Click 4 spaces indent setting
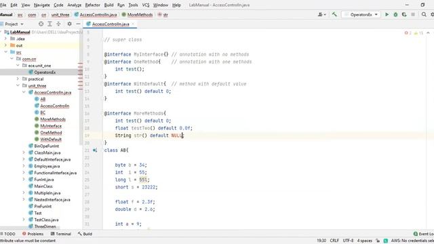The image size is (434, 244). tap(365, 241)
